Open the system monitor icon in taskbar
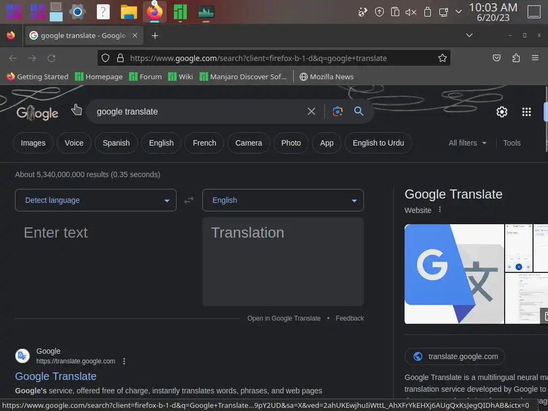Viewport: 548px width, 411px height. 206,12
